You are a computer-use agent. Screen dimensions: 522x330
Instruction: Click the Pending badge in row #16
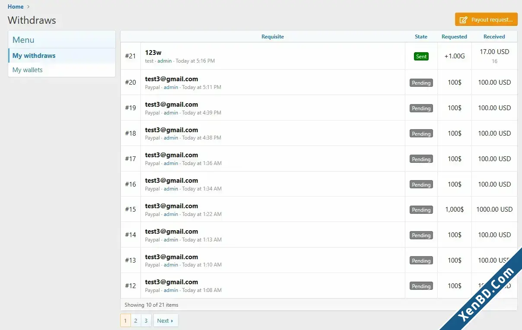pyautogui.click(x=421, y=185)
